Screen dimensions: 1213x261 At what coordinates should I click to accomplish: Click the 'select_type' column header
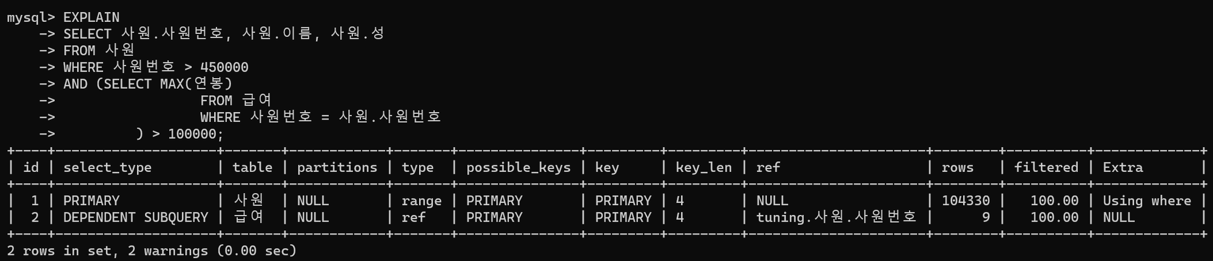(107, 168)
